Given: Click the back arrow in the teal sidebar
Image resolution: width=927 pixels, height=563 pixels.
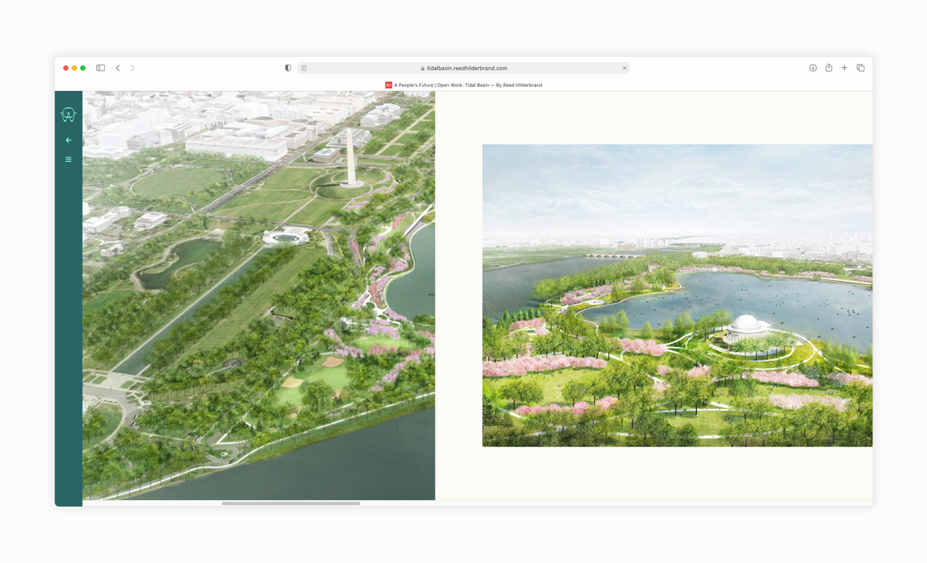Looking at the screenshot, I should pos(67,140).
